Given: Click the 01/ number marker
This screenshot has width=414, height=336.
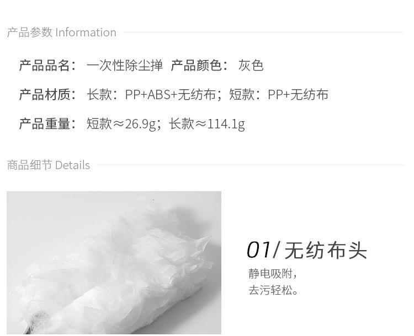Looking at the screenshot, I should [x=263, y=250].
